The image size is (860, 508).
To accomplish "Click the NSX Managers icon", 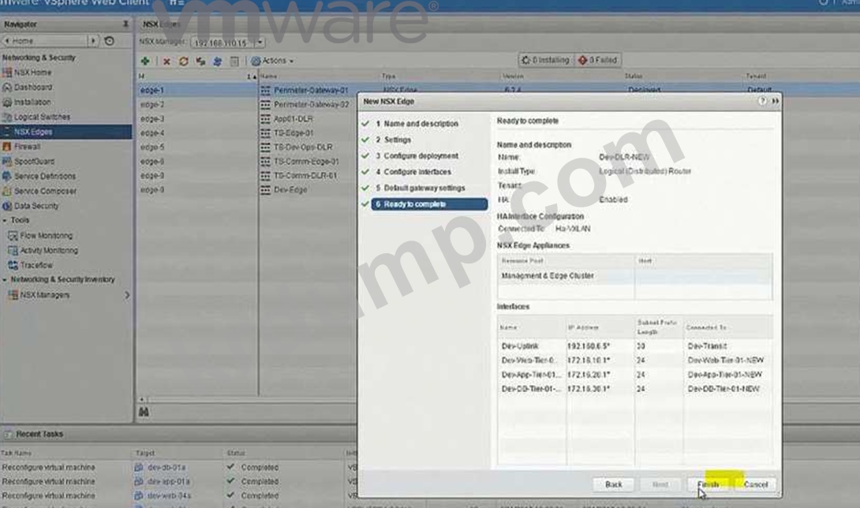I will click(x=13, y=294).
